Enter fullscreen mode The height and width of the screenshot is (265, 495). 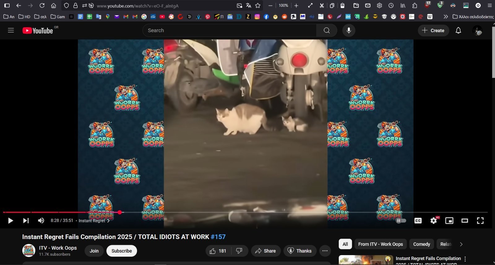(480, 220)
